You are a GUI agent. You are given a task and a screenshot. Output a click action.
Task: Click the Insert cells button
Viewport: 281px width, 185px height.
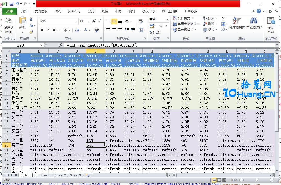coord(210,18)
